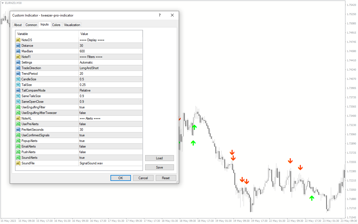Select the TailCompareMode value Relative

pos(85,90)
